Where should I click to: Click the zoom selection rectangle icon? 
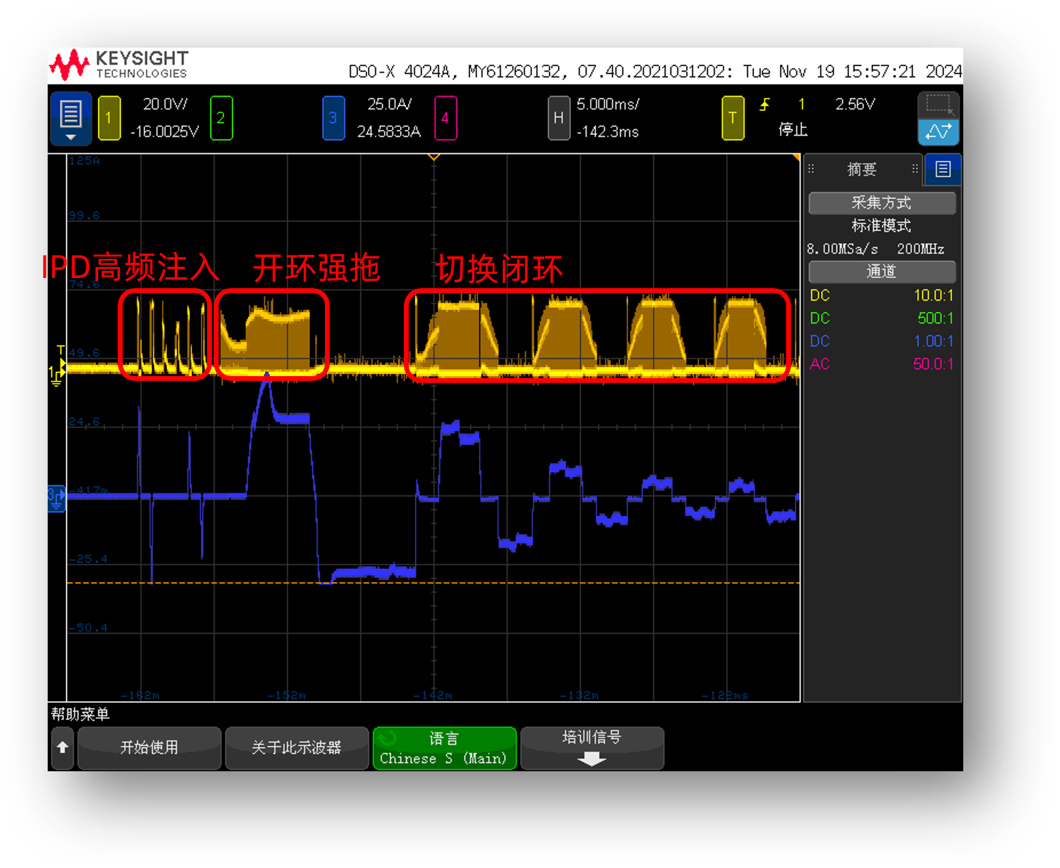pos(938,104)
